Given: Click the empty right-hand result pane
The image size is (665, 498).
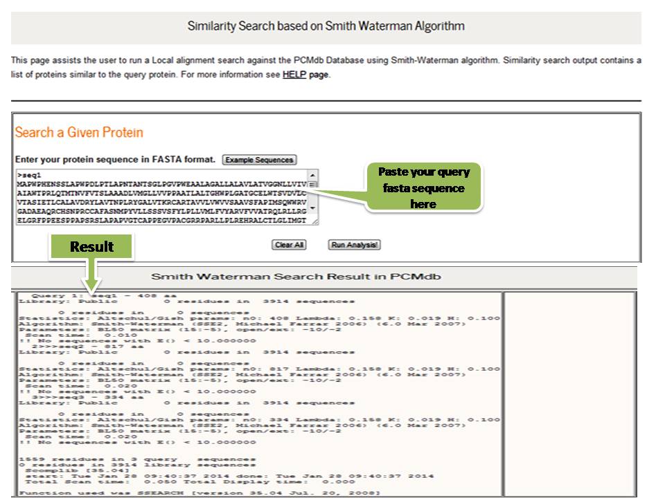Looking at the screenshot, I should click(x=568, y=393).
